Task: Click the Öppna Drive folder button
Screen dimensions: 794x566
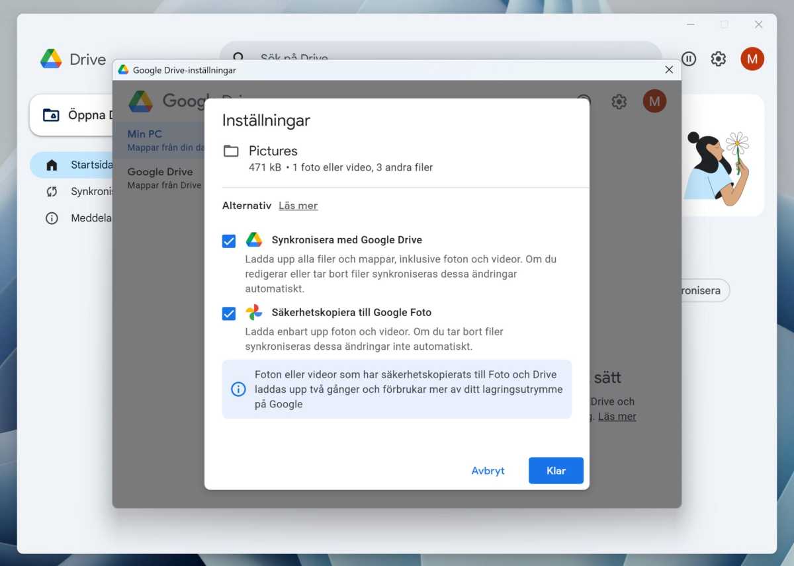Action: coord(71,115)
